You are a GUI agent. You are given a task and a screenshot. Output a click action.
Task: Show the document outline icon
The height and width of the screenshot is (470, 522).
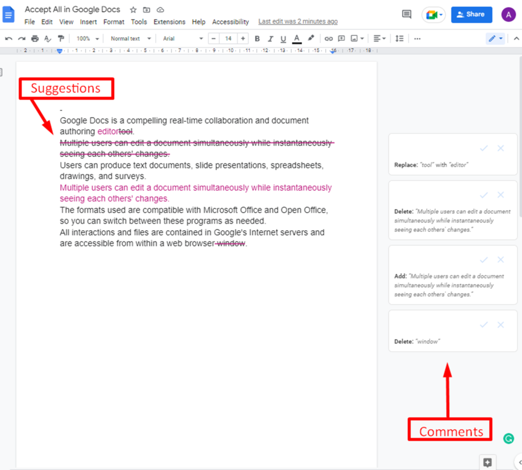point(1,72)
